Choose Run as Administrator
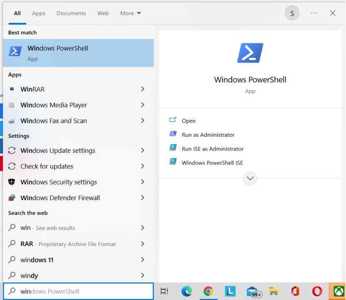The width and height of the screenshot is (346, 300). tap(208, 135)
